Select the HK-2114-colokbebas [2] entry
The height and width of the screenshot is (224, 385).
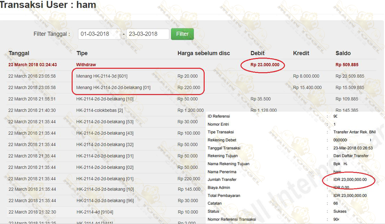tap(100, 110)
